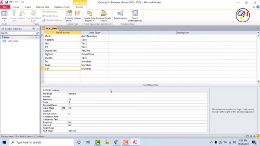Click the down arrow of field grid scrollbar
Screen dimensions: 260x146
tap(258, 82)
